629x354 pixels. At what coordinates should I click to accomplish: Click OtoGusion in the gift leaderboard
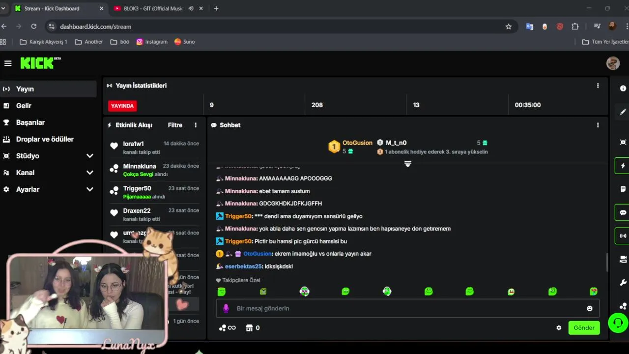(357, 143)
